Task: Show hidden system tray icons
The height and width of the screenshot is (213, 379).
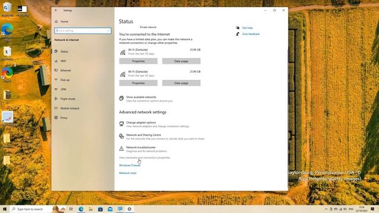Action: point(326,209)
